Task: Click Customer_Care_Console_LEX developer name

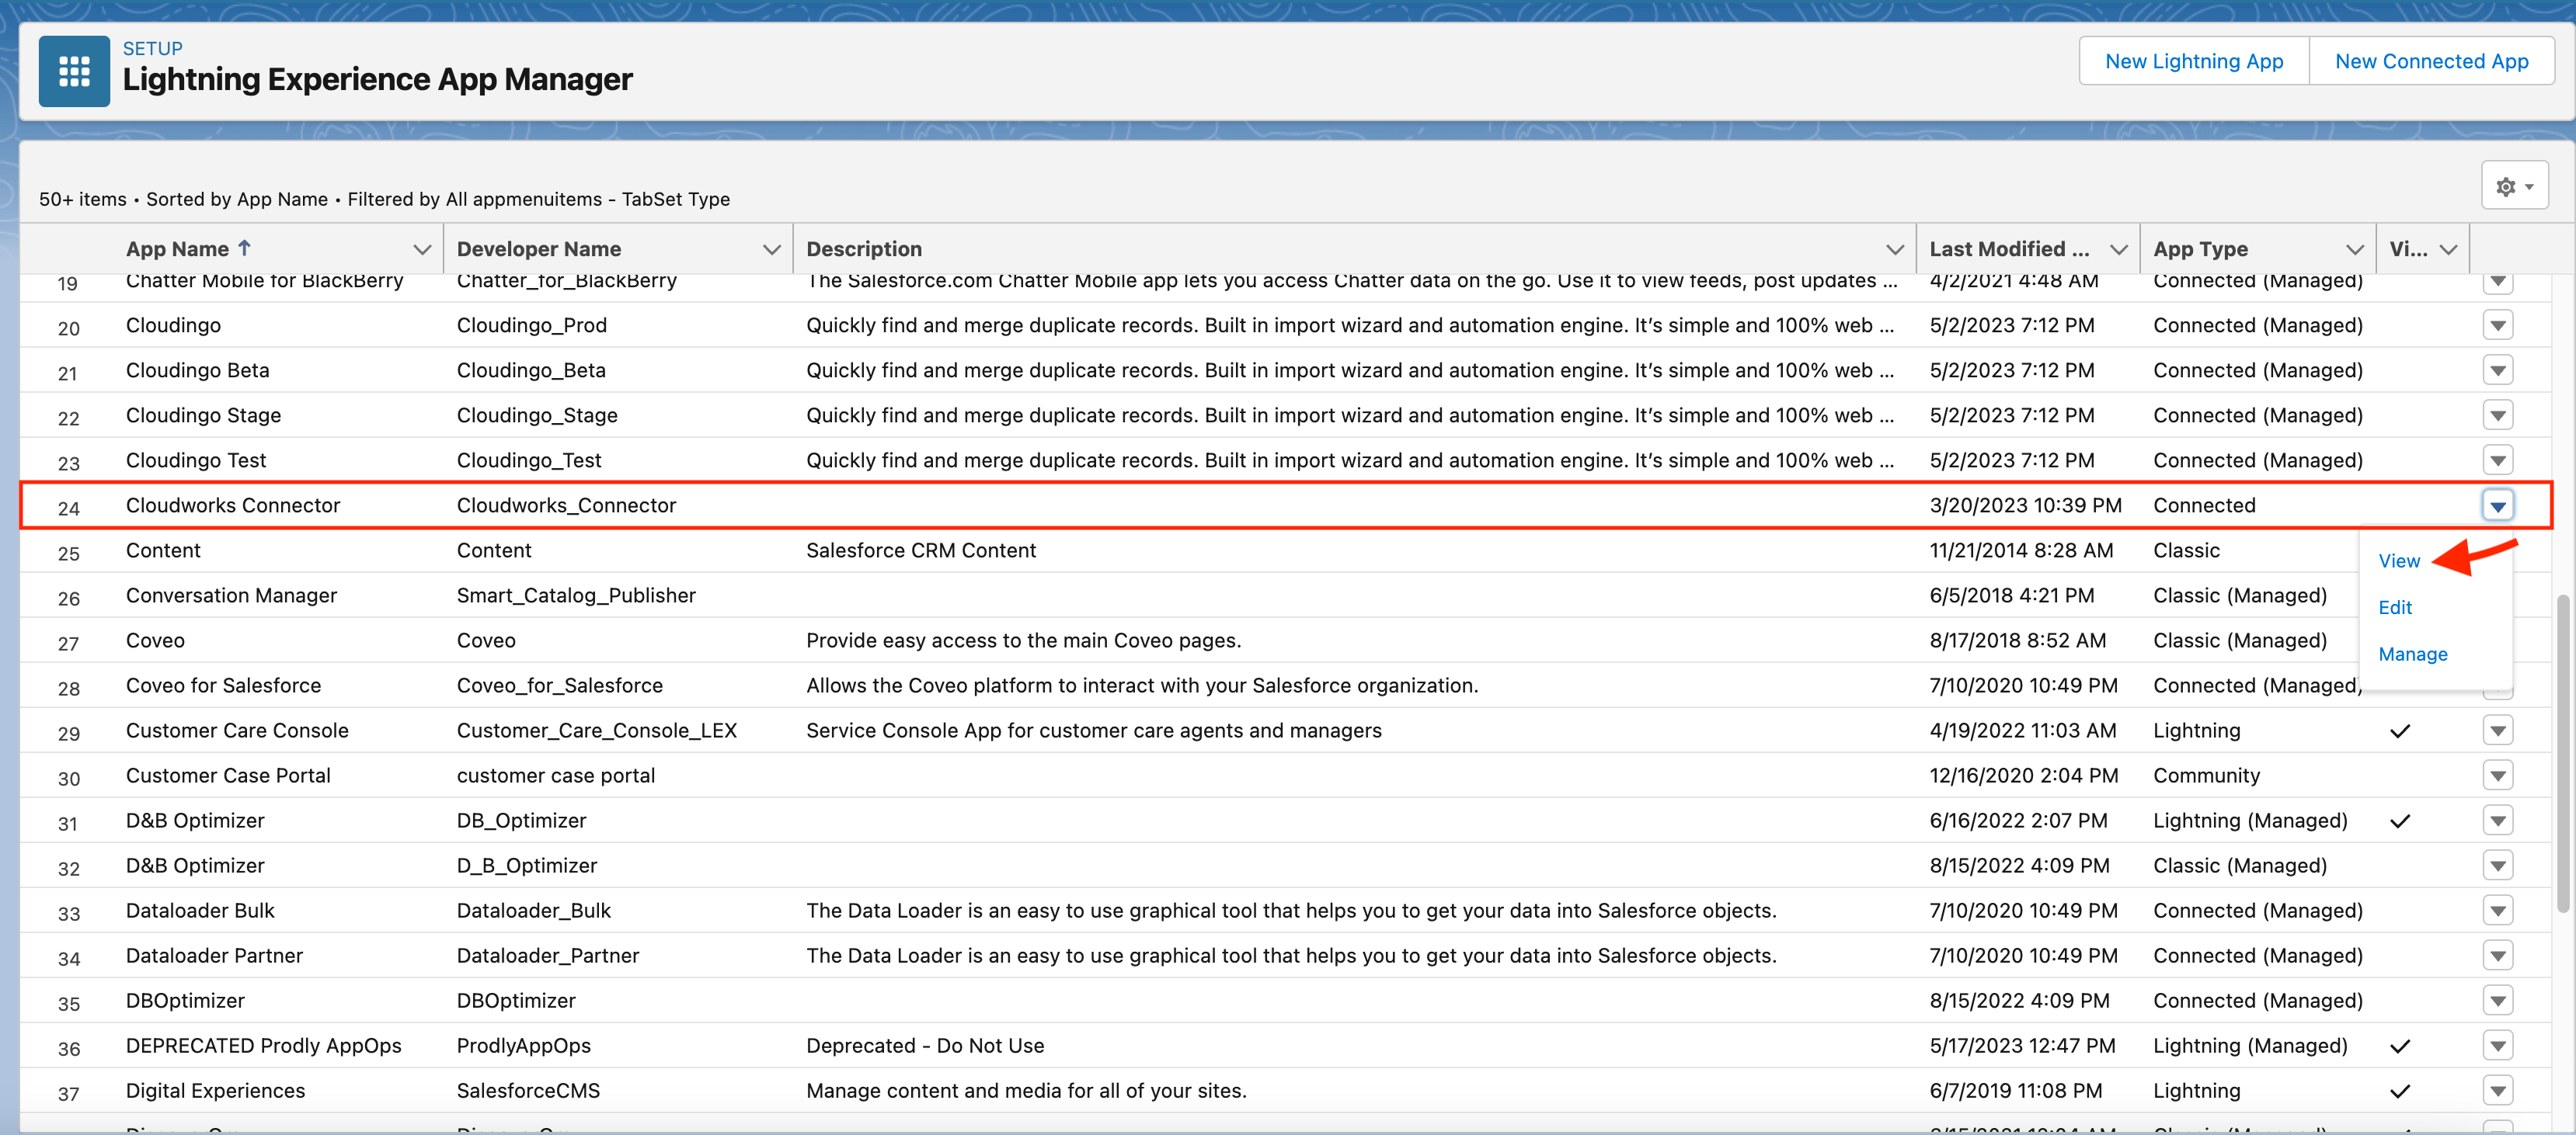Action: (x=596, y=731)
